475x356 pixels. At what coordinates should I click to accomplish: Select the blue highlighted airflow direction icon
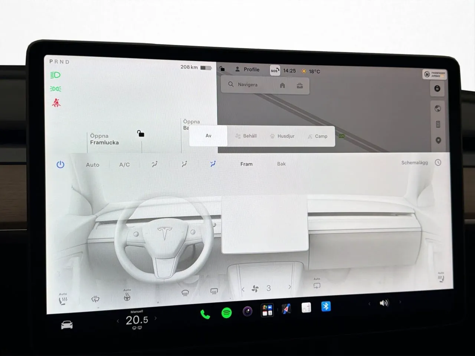[x=213, y=164]
